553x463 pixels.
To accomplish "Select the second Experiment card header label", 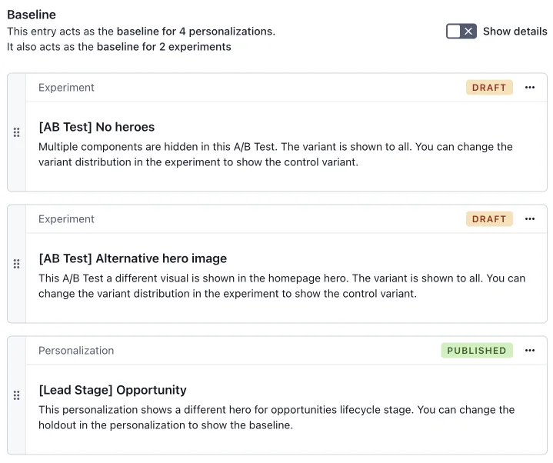I will 66,219.
